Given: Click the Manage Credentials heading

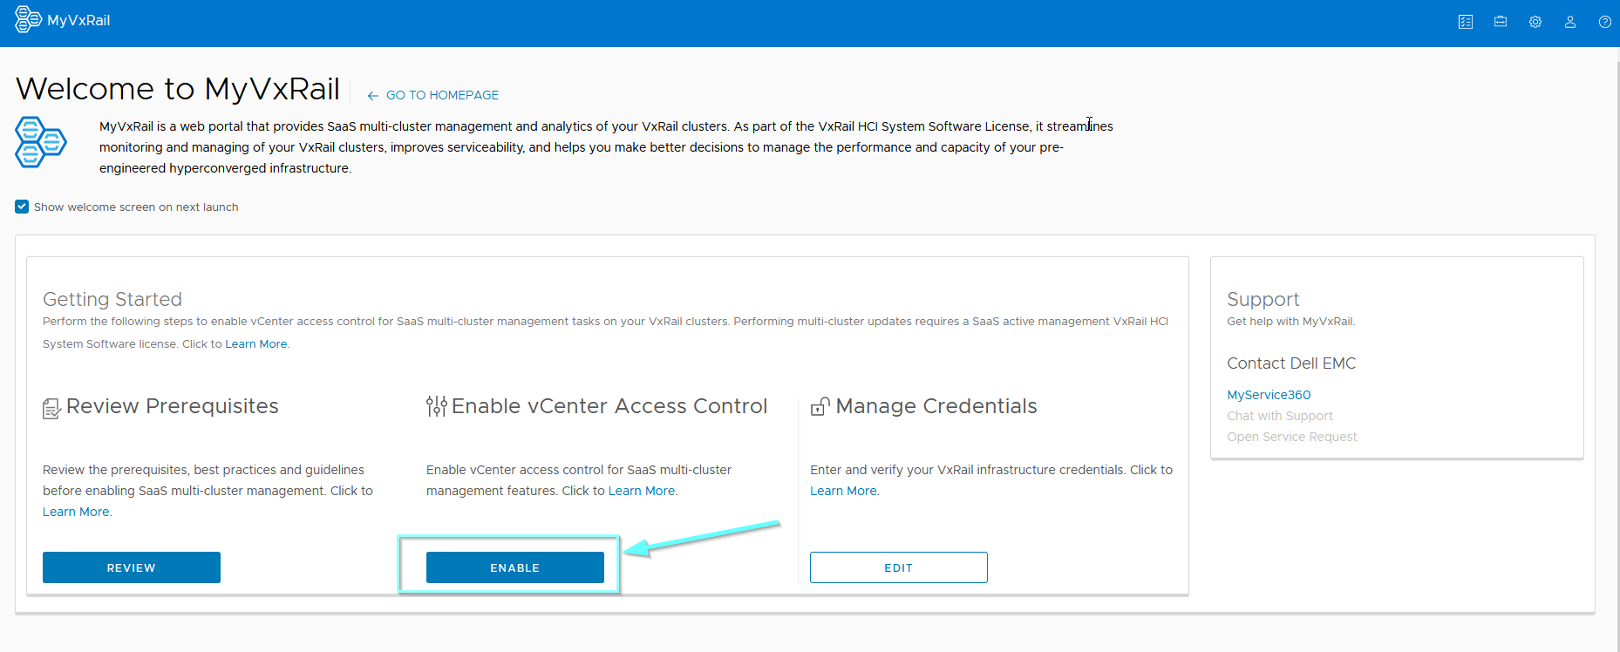Looking at the screenshot, I should pos(936,406).
